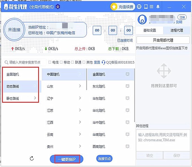This screenshot has height=167, width=192.
Task: Enable the 联通 checkbox filter
Action: (x=73, y=62)
